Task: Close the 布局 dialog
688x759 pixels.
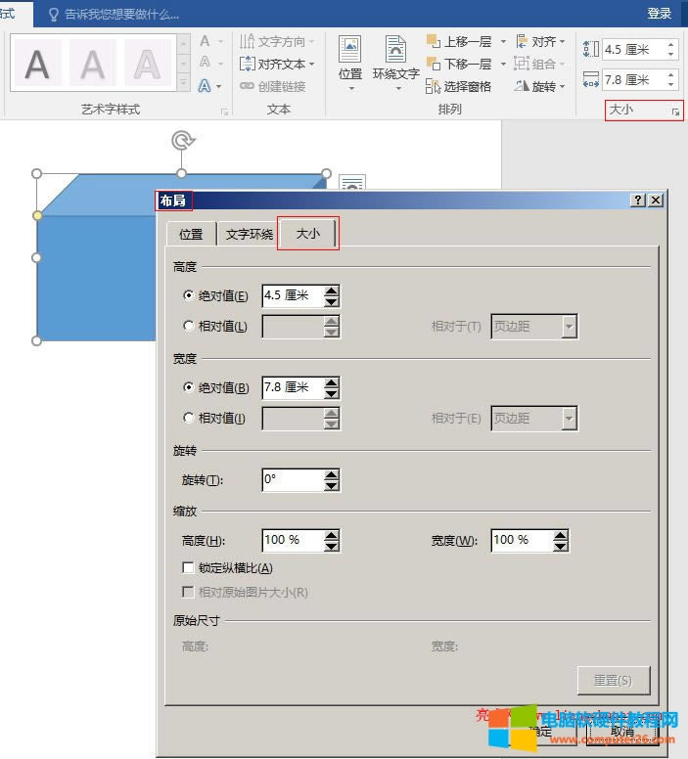Action: pyautogui.click(x=656, y=200)
